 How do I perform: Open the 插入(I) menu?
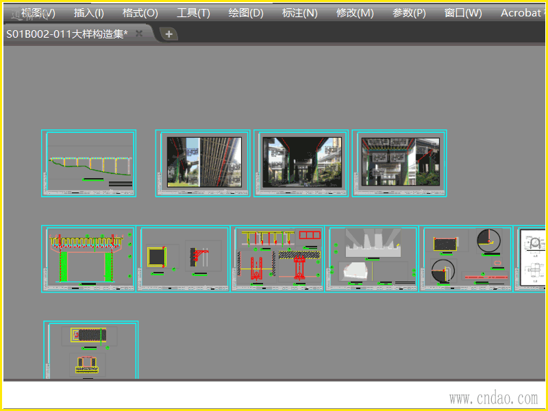tap(89, 13)
